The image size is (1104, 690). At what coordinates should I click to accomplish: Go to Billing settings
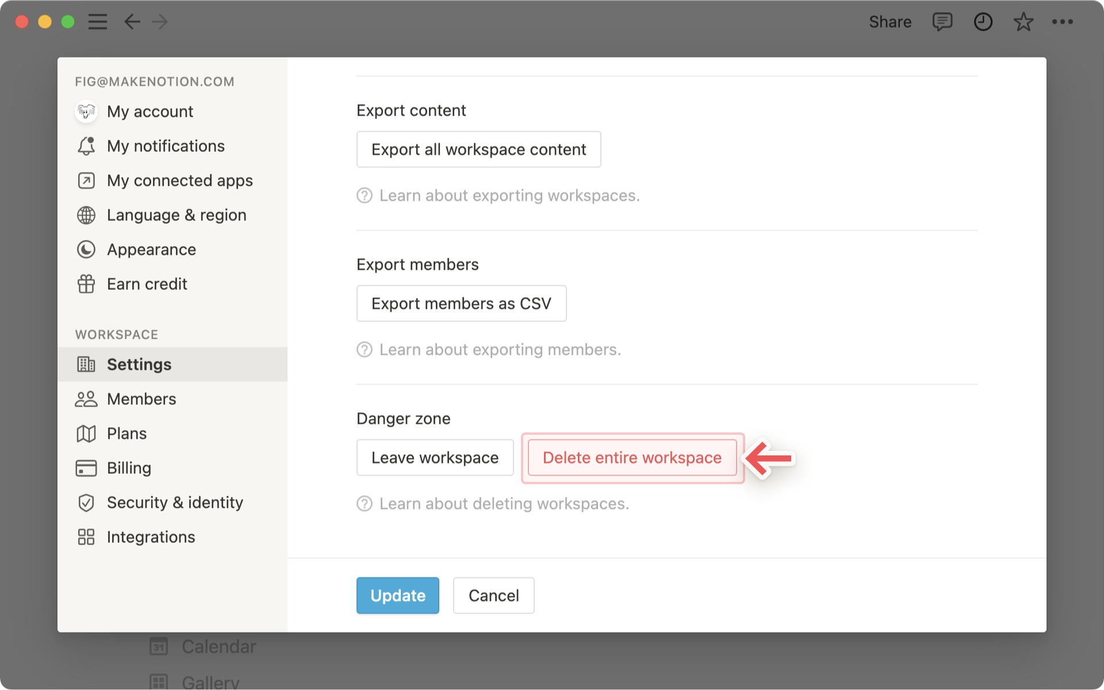tap(129, 468)
